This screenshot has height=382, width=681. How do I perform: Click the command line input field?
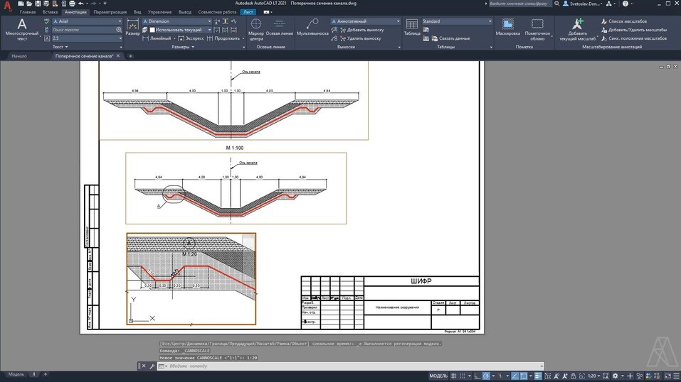coord(352,366)
